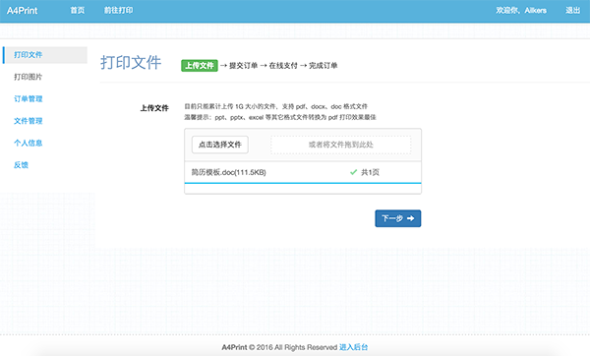The image size is (590, 356).
Task: Open the 进入后台 admin link in footer
Action: click(x=354, y=347)
